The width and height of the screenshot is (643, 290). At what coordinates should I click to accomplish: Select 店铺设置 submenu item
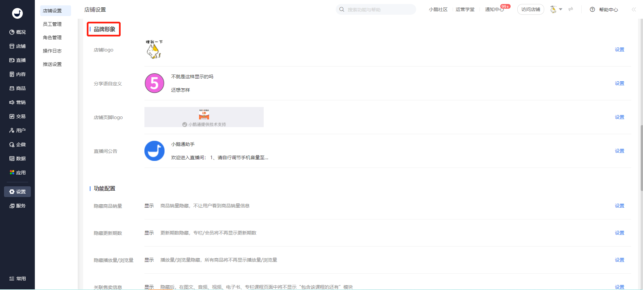pyautogui.click(x=56, y=11)
